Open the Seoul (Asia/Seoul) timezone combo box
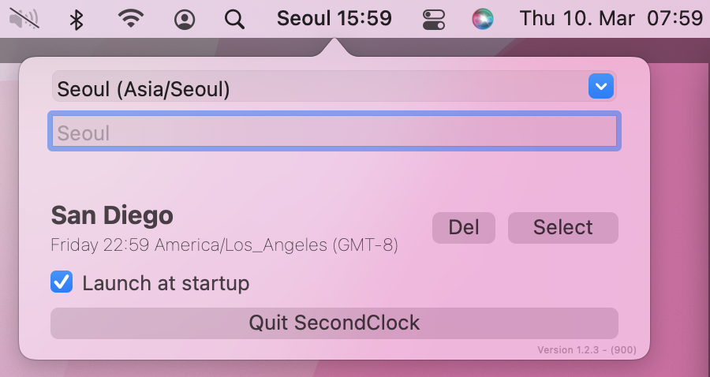 334,87
